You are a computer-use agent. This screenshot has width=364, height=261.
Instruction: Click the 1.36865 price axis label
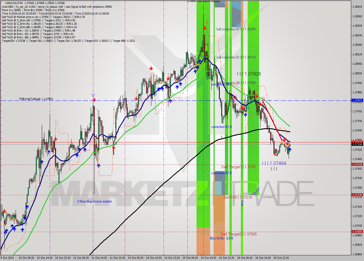pyautogui.click(x=357, y=254)
